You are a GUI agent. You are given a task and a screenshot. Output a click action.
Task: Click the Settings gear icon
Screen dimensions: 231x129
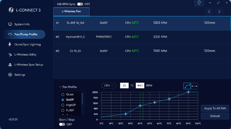click(x=10, y=75)
